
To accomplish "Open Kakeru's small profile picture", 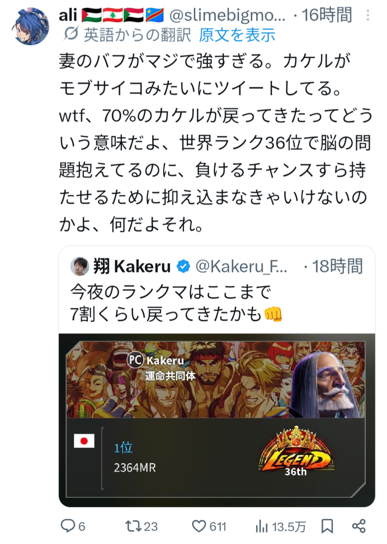I will 79,267.
